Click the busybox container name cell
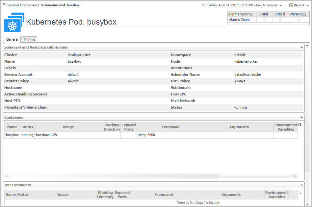The image size is (312, 207). (13, 135)
